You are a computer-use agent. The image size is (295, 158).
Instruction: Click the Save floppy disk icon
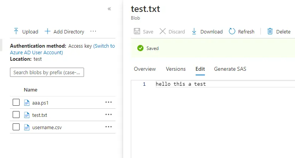pos(137,32)
